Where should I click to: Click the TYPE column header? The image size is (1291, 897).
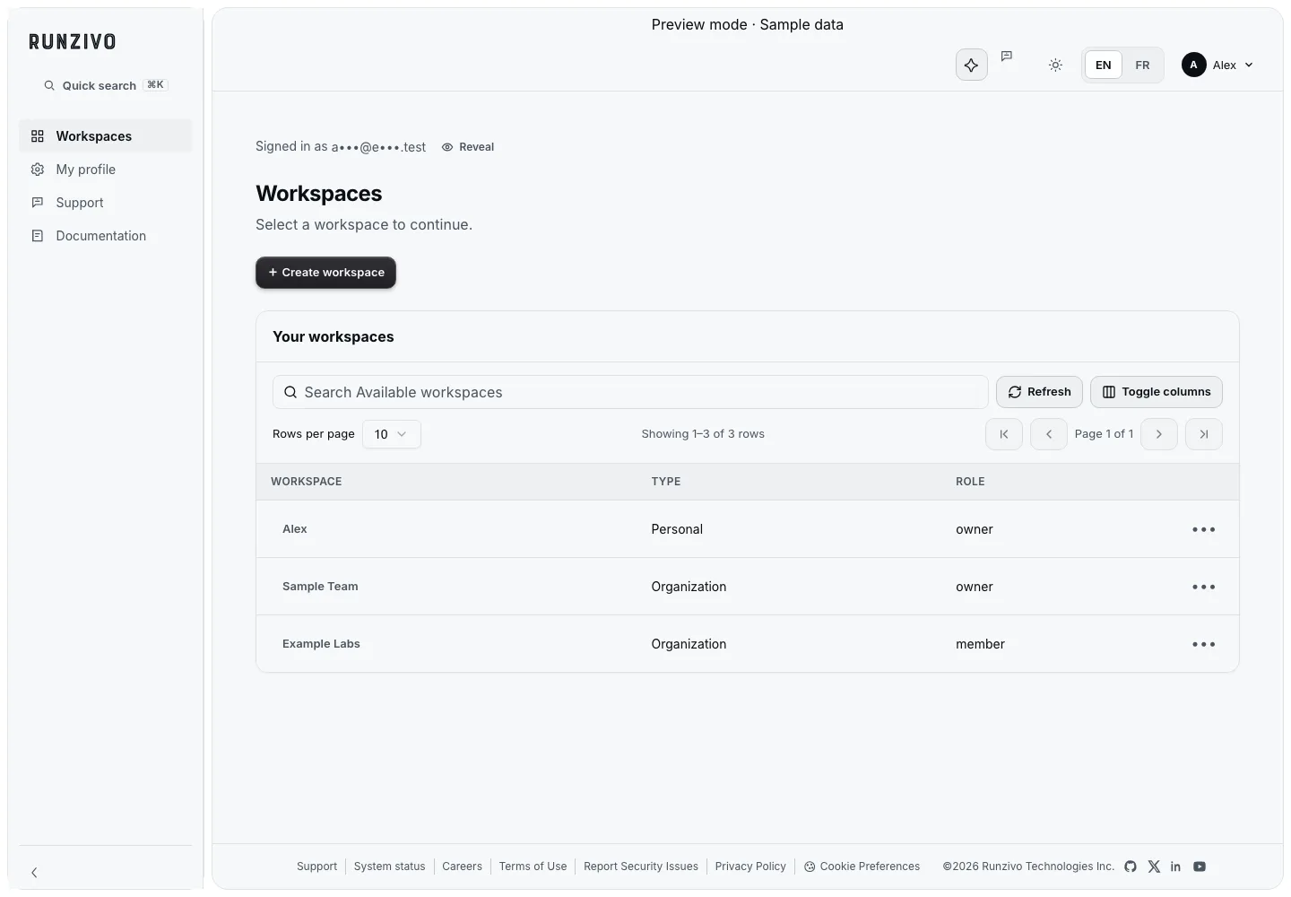[x=665, y=482]
